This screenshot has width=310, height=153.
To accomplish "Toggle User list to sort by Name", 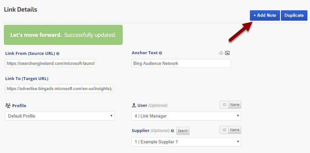I will 235,105.
